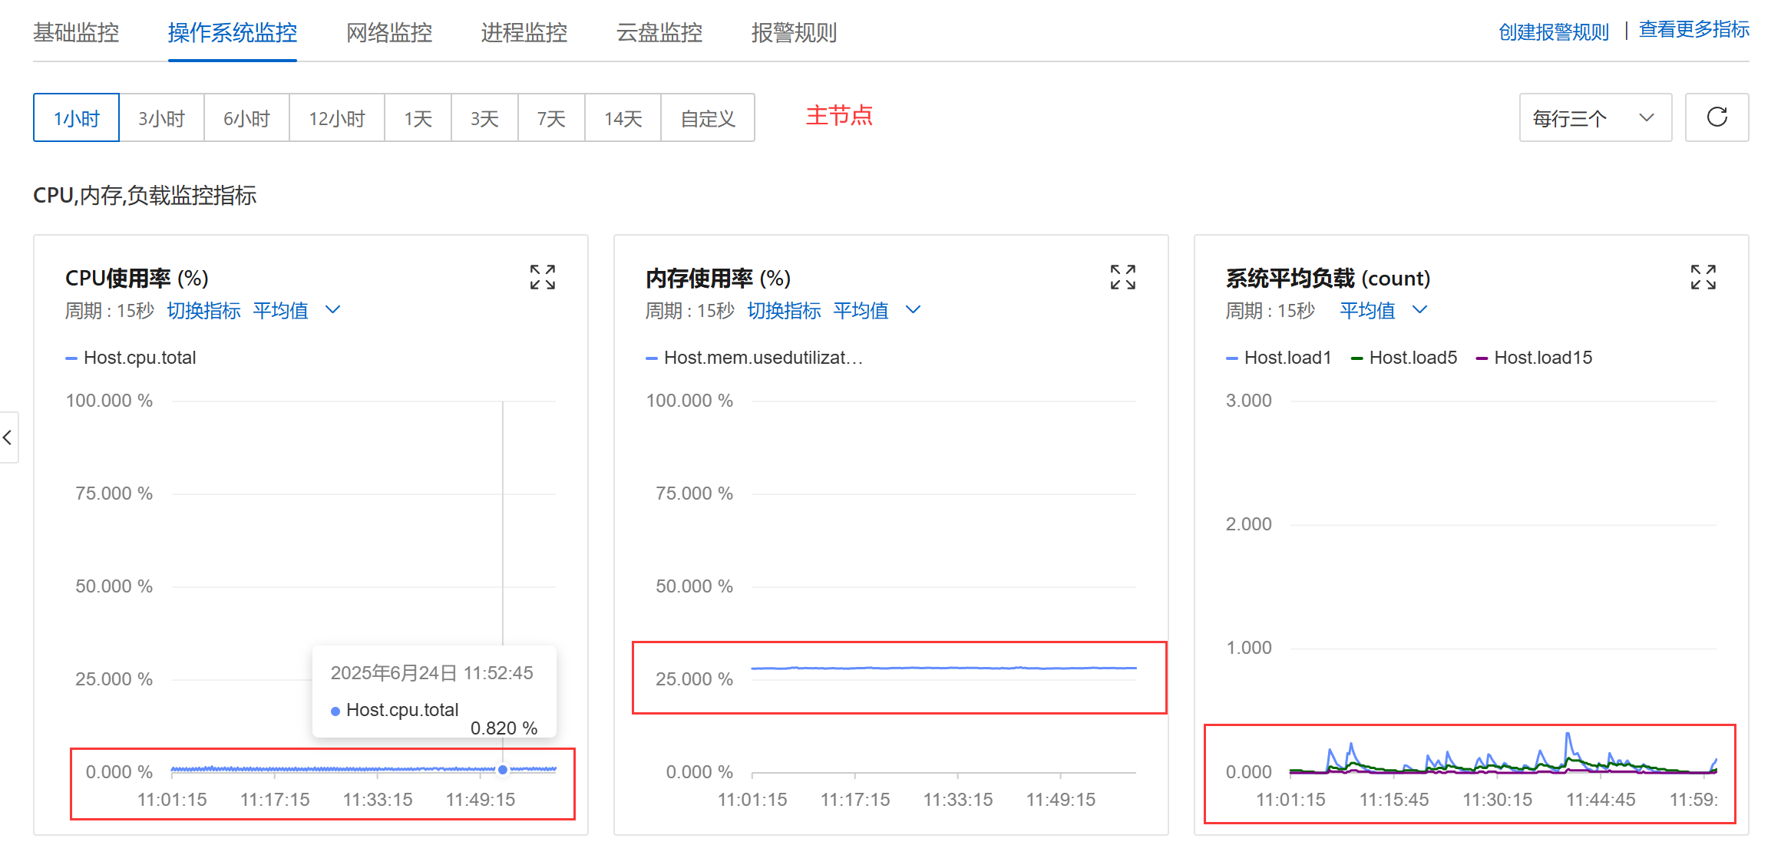Toggle the Host.load5 legend series

[x=1404, y=358]
